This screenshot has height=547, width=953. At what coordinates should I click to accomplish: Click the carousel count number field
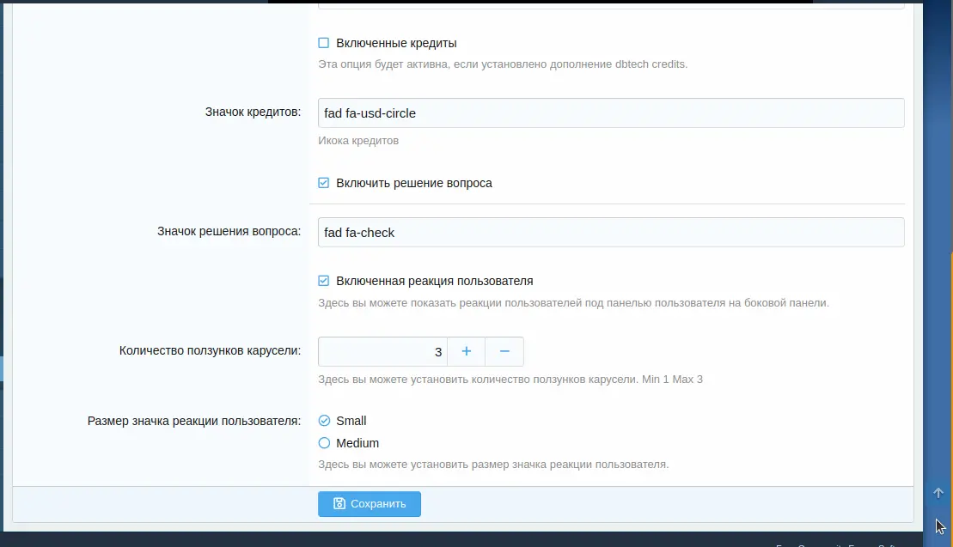[382, 352]
